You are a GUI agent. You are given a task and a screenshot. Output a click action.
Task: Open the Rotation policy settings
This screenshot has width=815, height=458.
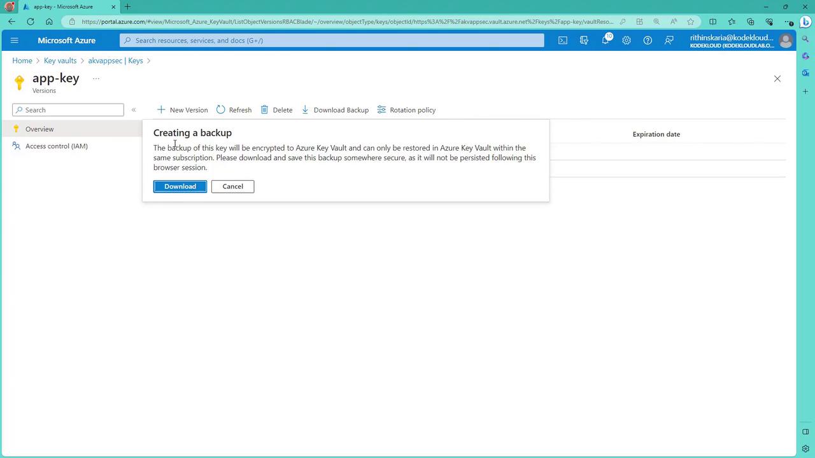click(x=406, y=110)
